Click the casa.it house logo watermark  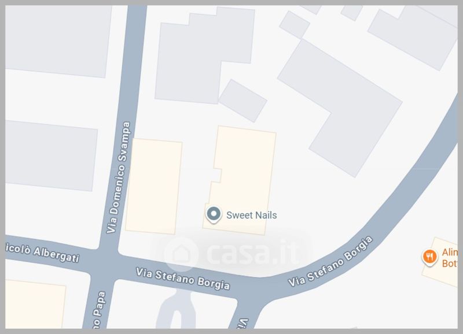[181, 254]
